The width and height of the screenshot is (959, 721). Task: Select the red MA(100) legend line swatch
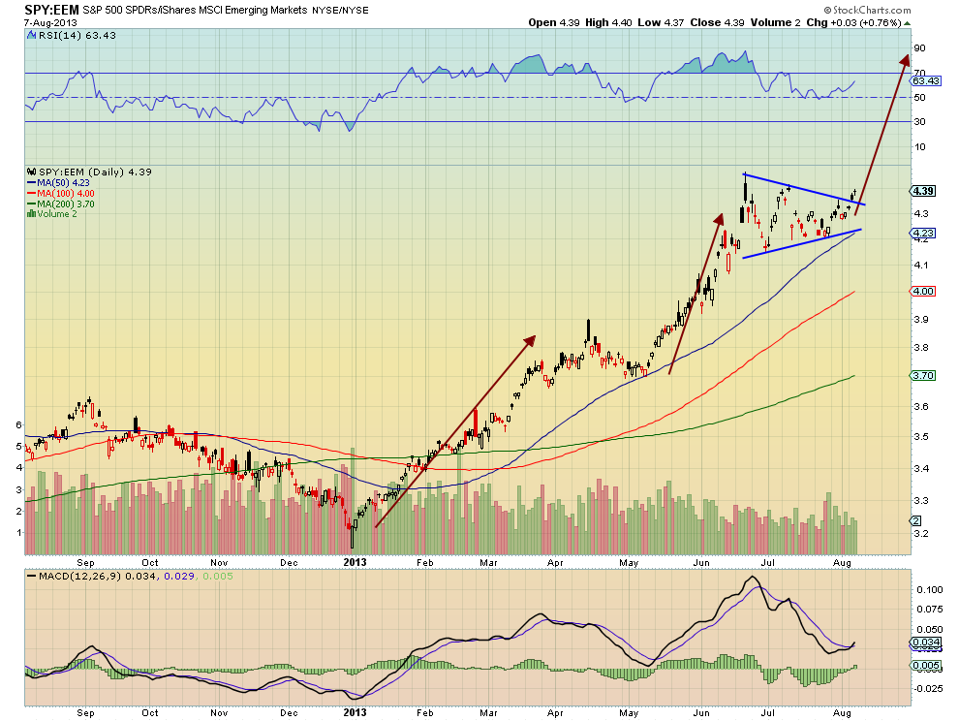point(32,194)
